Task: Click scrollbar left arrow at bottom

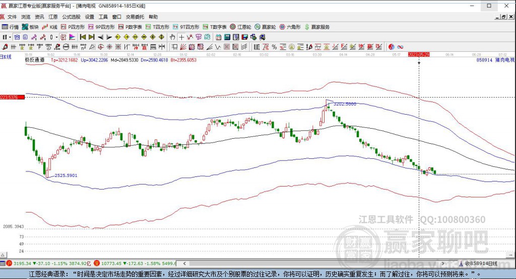Action: 184,263
